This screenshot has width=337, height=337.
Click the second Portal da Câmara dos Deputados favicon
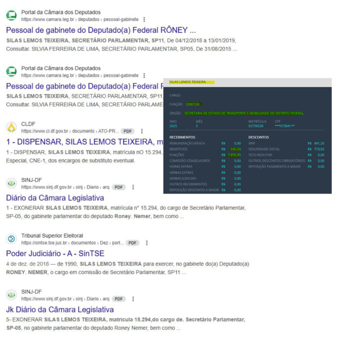pyautogui.click(x=12, y=72)
